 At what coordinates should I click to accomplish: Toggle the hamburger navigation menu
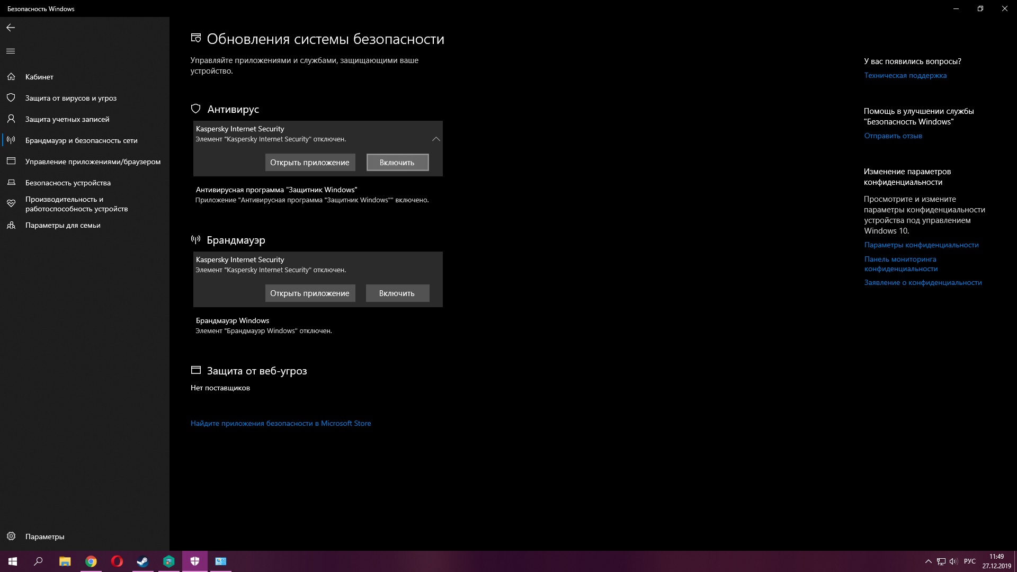[x=11, y=51]
